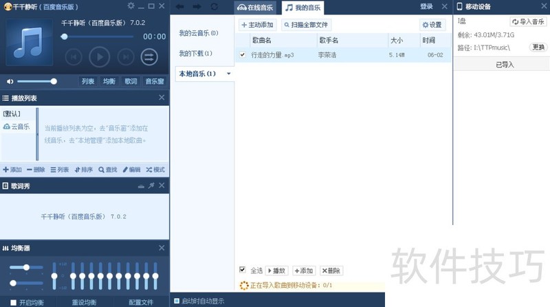
Task: Adjust the upper horizontal equalizer balance slider
Action: click(x=26, y=267)
